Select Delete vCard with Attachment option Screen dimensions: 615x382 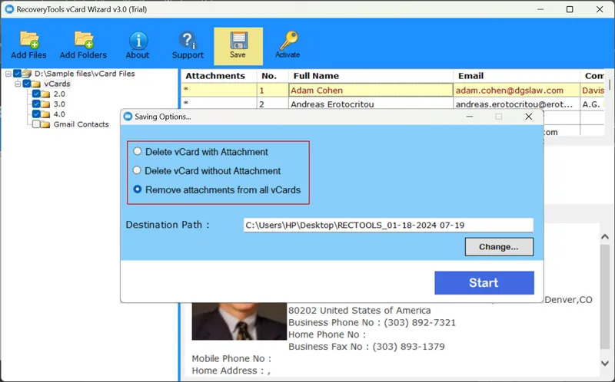[138, 151]
